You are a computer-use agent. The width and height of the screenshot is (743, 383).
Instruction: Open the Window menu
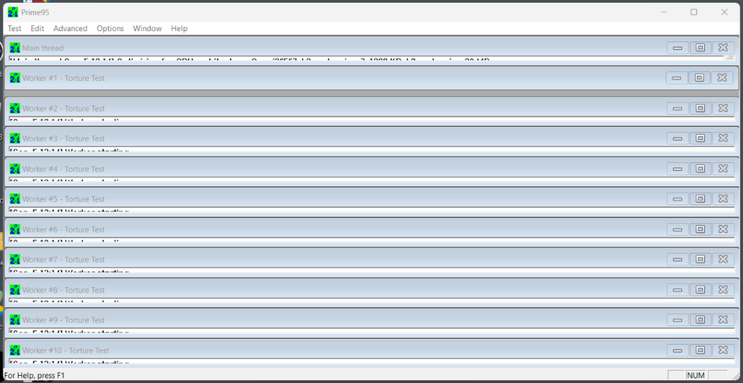tap(147, 28)
